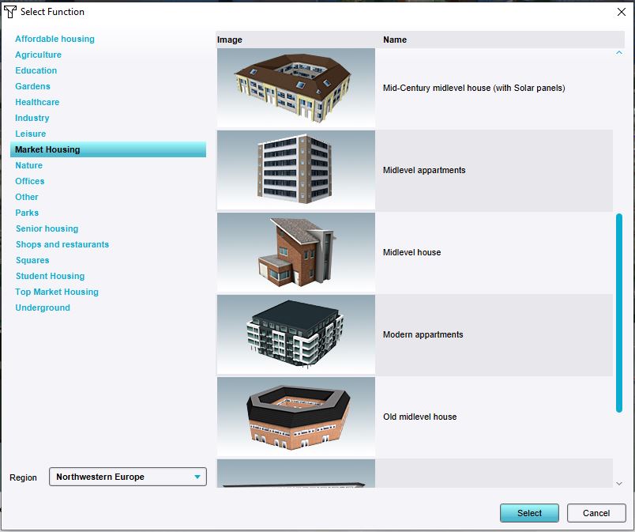Select the Old midlevel house thumbnail
This screenshot has height=532, width=635.
point(295,417)
